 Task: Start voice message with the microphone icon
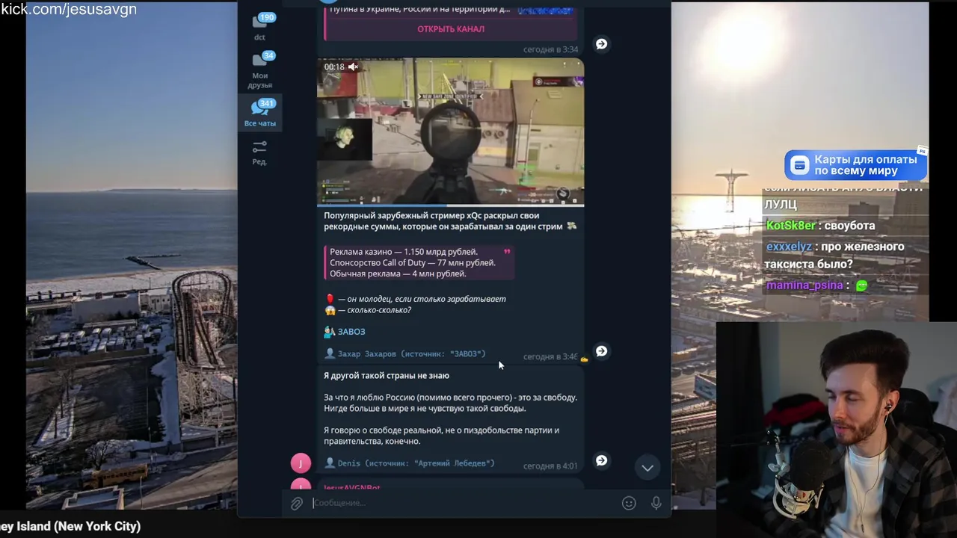click(x=656, y=504)
